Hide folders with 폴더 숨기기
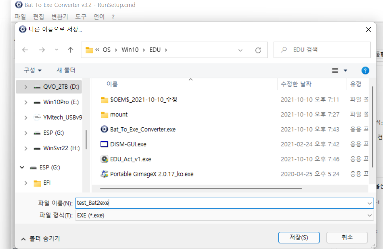383x249 pixels. pos(40,239)
